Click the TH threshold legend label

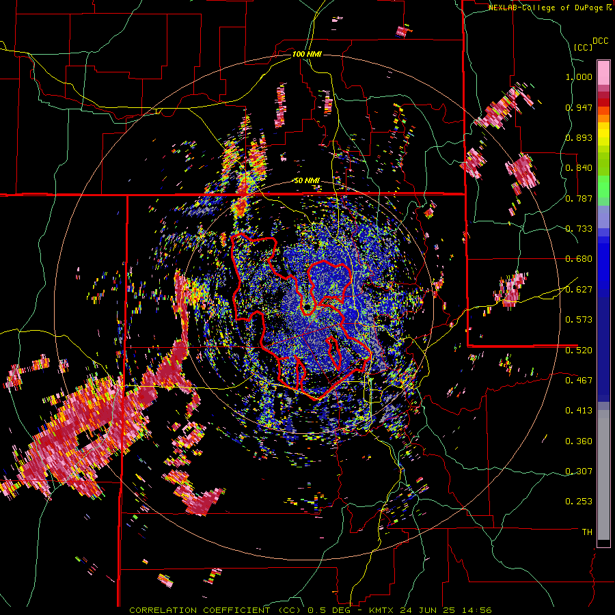(x=587, y=532)
